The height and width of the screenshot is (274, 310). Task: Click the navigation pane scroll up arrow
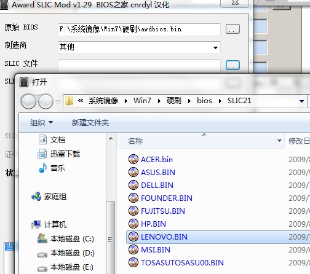pyautogui.click(x=111, y=138)
